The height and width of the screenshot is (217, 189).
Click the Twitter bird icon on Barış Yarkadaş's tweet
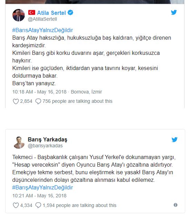175,139
